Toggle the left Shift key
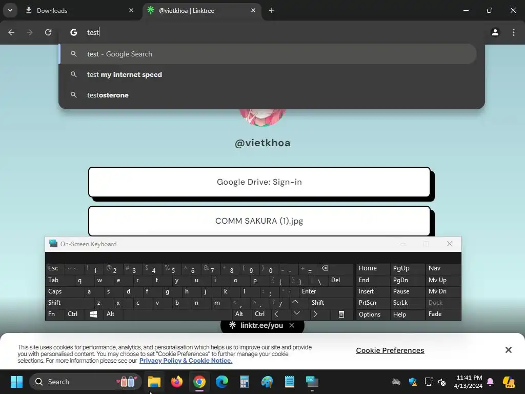The height and width of the screenshot is (394, 525). [70, 303]
